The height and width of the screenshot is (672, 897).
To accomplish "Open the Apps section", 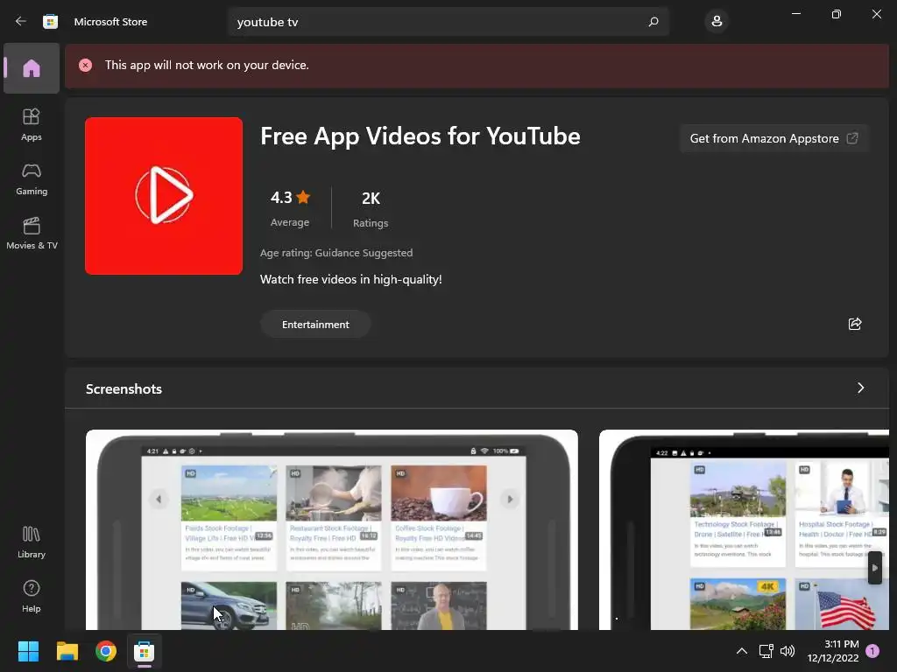I will (32, 124).
